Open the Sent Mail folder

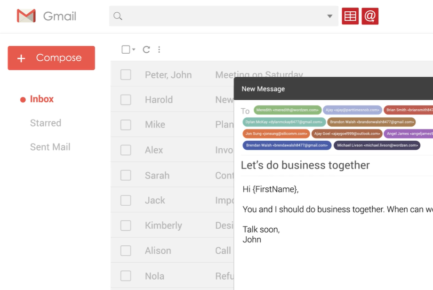(x=50, y=146)
